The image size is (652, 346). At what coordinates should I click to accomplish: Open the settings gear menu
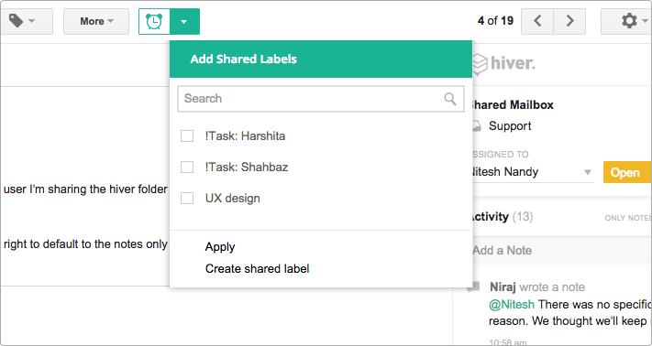pyautogui.click(x=629, y=21)
